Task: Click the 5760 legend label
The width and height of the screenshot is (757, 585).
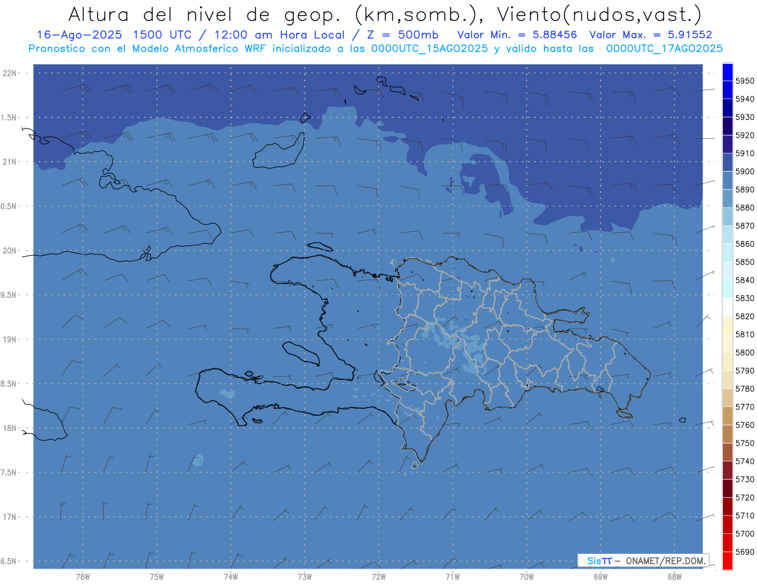Action: 744,425
